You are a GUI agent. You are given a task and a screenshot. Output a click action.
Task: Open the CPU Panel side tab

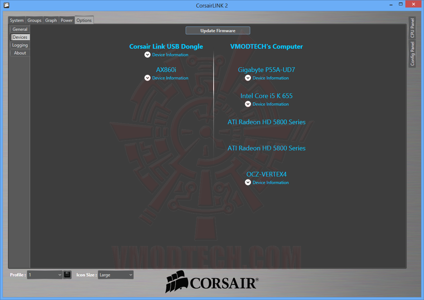412,28
